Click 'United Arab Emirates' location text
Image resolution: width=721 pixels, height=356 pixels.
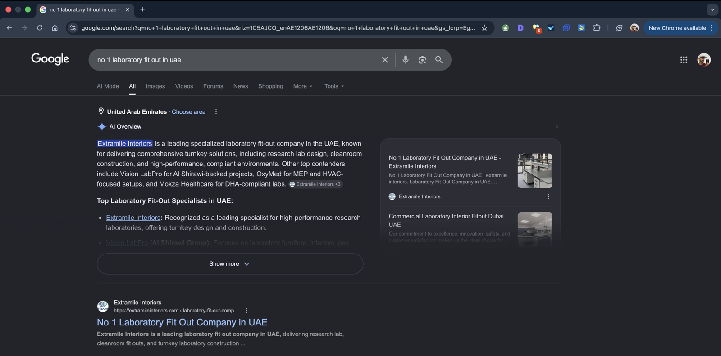[137, 112]
